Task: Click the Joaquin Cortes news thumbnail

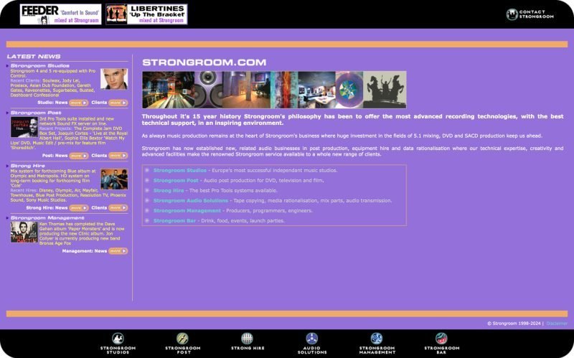Action: tap(24, 127)
